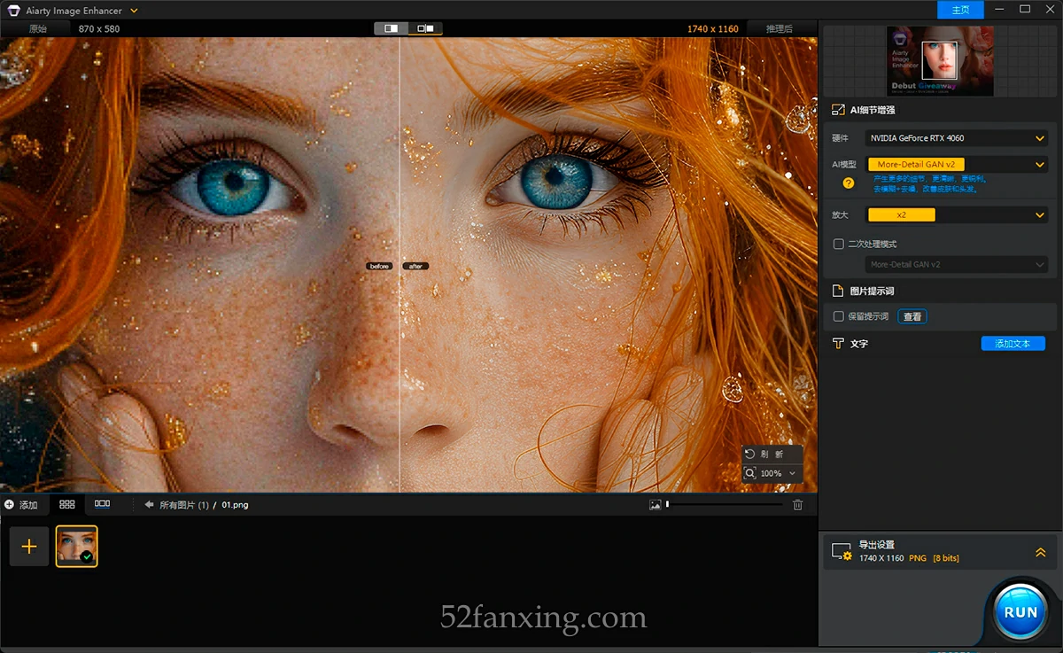This screenshot has height=653, width=1063.
Task: Switch to split-view comparison mode icon
Action: pyautogui.click(x=392, y=28)
